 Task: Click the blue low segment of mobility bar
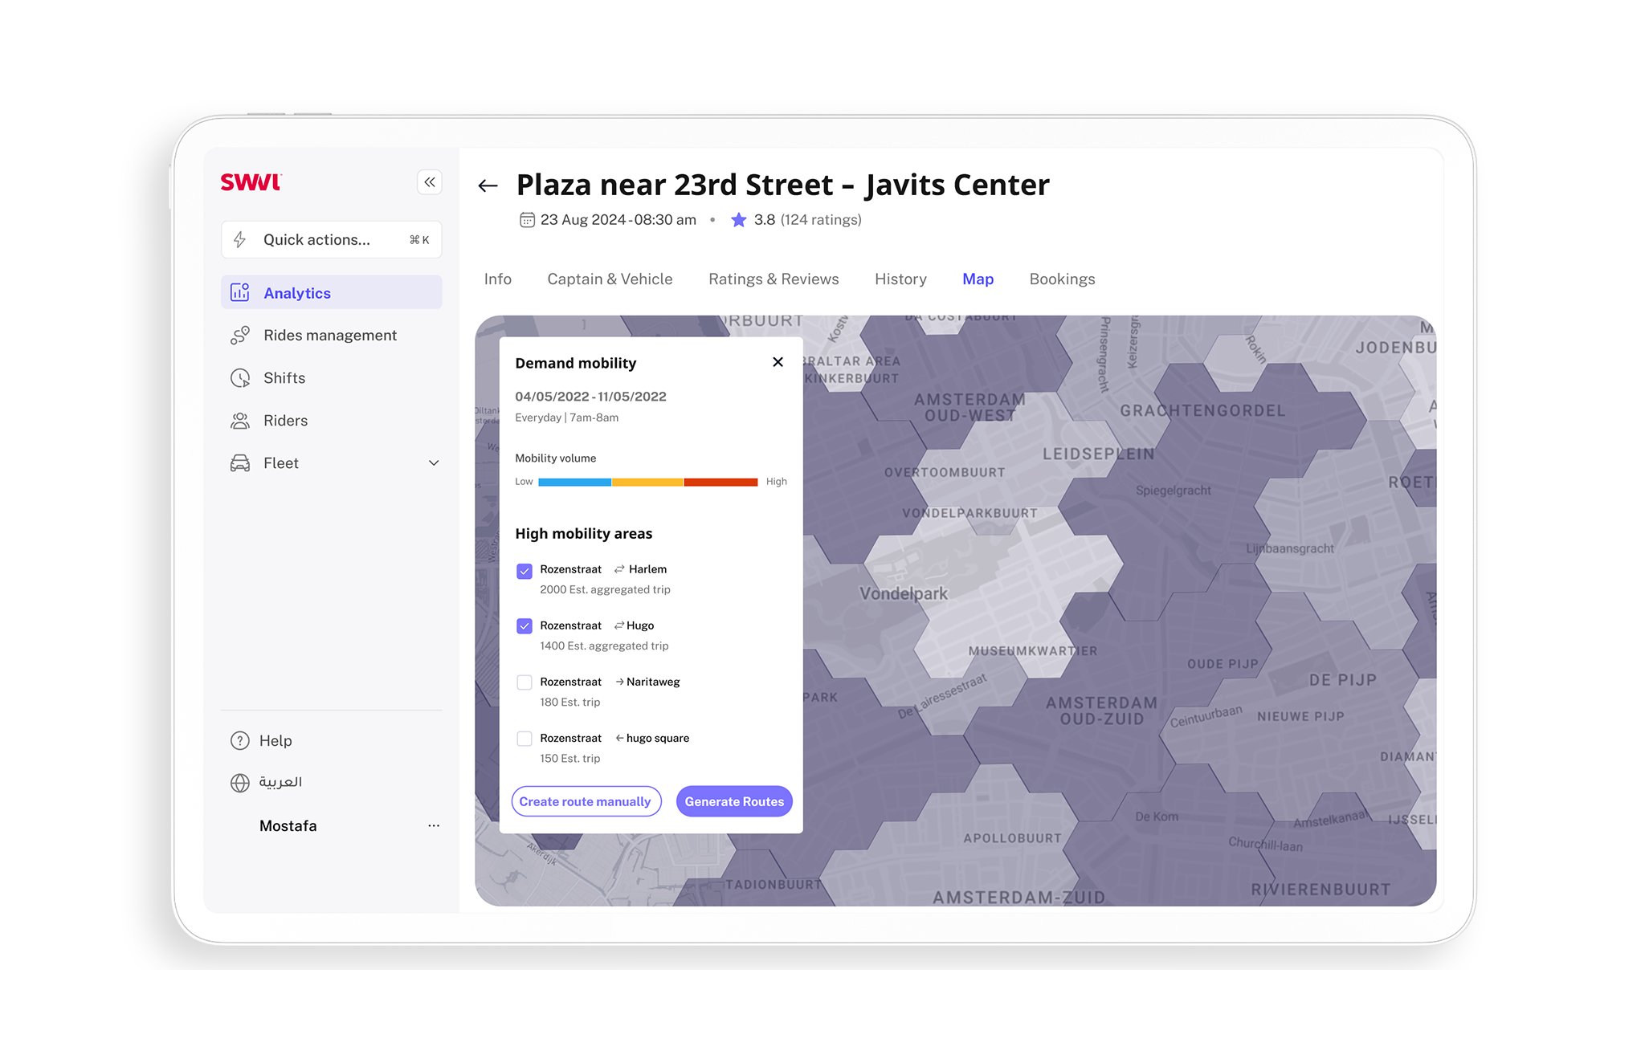coord(574,482)
